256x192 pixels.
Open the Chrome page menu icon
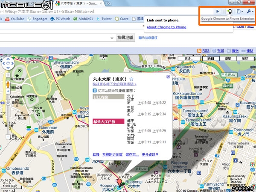(x=240, y=12)
